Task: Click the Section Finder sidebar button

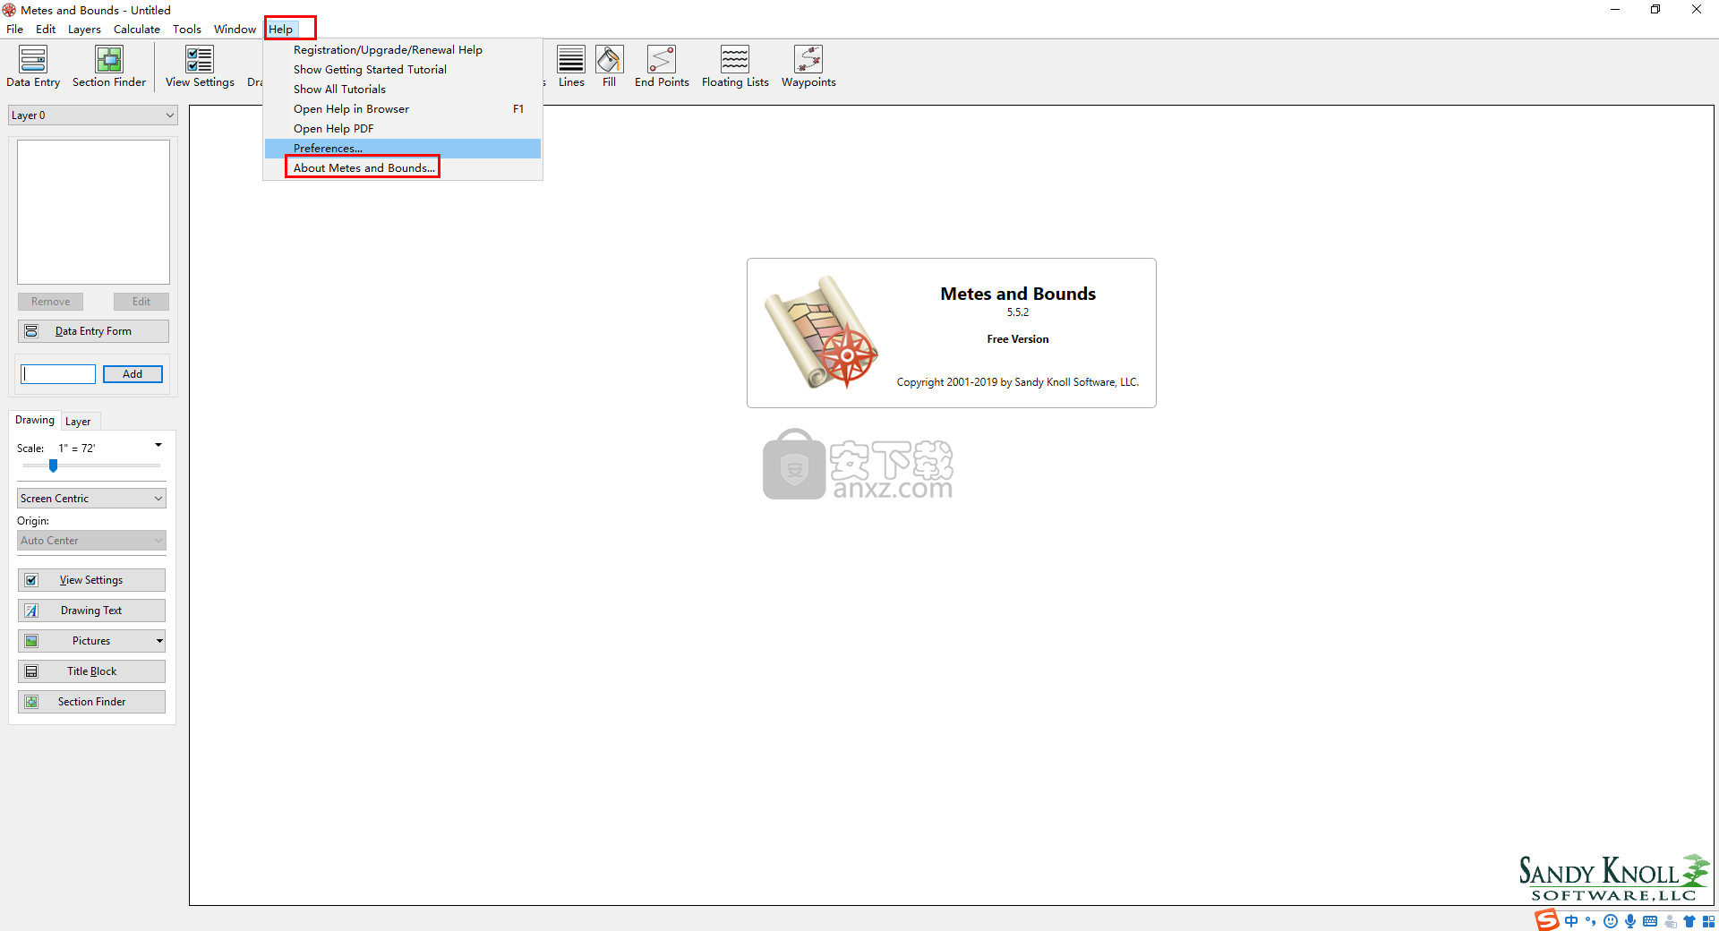Action: 91,702
